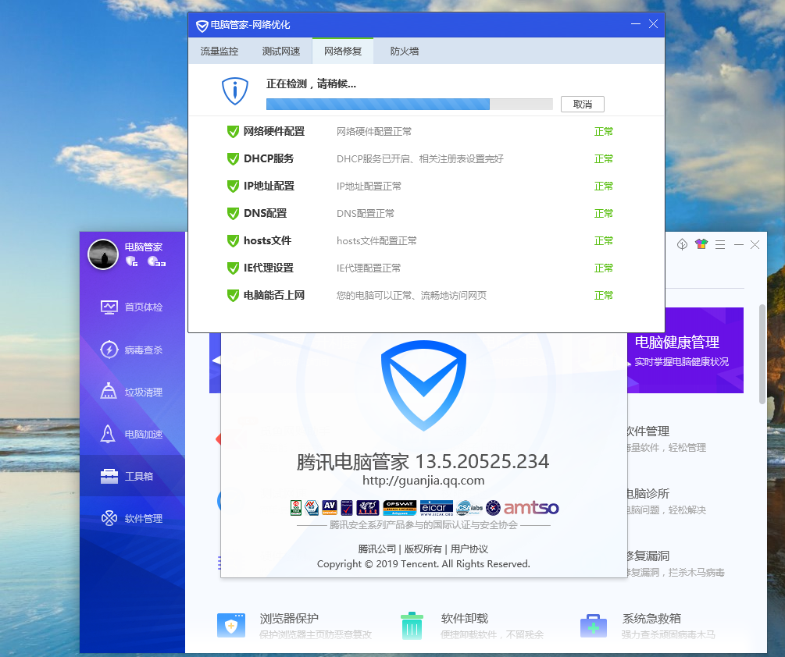Click 正常 status in the DNS配置 row
Viewport: 785px width, 657px height.
603,214
